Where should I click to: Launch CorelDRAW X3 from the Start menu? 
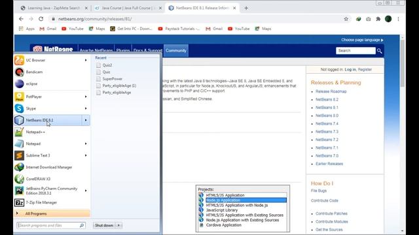(52, 179)
